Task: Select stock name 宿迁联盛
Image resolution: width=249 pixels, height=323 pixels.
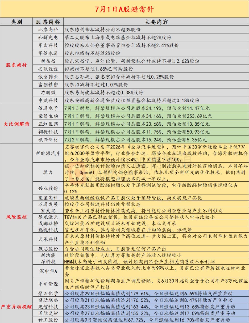Action: point(48,300)
